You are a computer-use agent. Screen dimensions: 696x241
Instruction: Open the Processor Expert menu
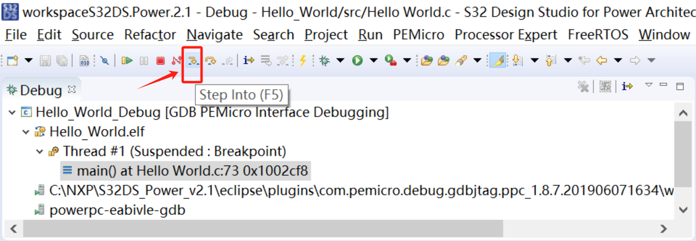pos(506,35)
